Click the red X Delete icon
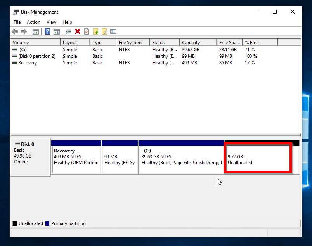 click(78, 32)
